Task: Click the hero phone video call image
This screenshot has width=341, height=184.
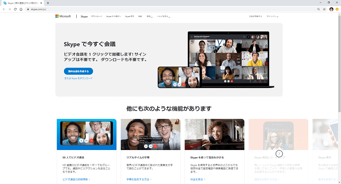Action: coord(179,77)
